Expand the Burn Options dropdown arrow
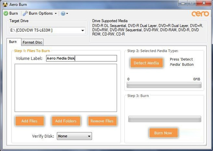213x151 pixels. (56, 14)
